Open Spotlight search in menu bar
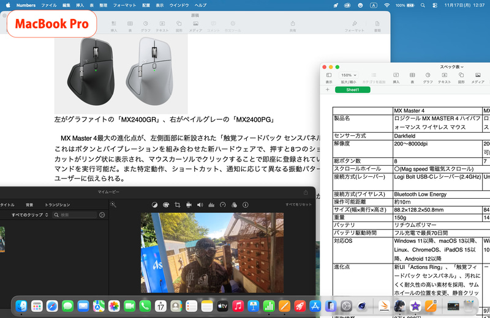The image size is (490, 318). (423, 5)
